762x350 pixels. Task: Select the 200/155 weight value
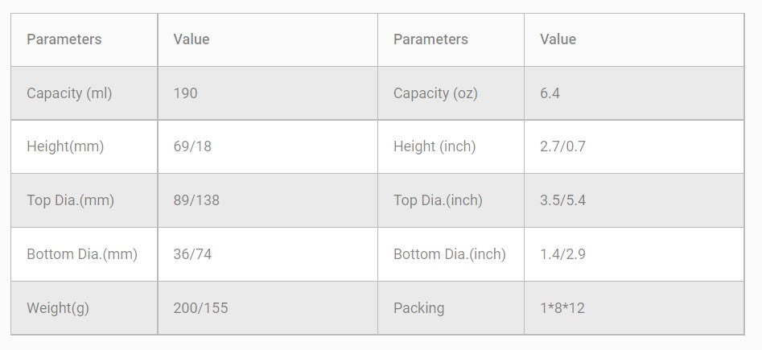point(200,308)
